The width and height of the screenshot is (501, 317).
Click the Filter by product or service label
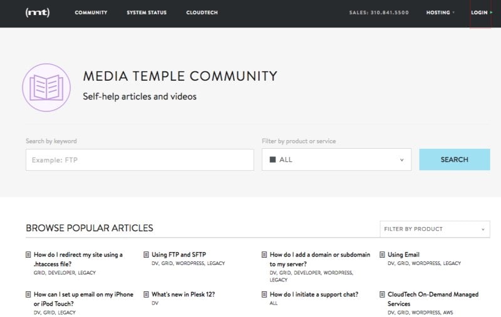299,141
